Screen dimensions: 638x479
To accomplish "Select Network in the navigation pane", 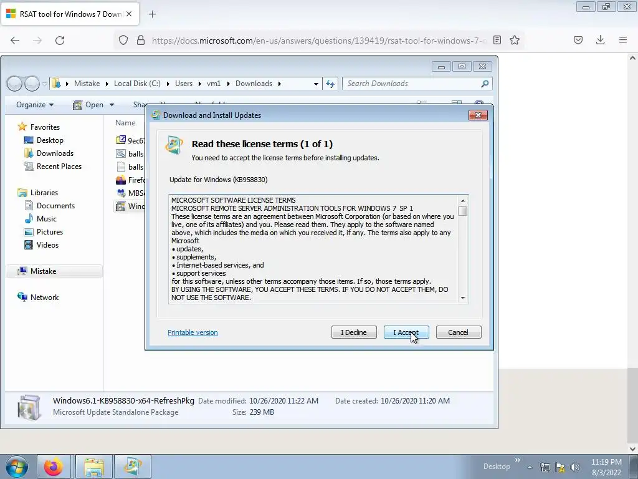I will click(44, 298).
